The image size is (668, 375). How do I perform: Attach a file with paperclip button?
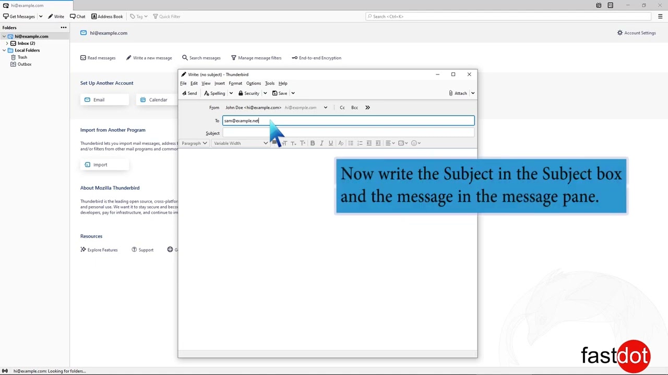pos(458,93)
